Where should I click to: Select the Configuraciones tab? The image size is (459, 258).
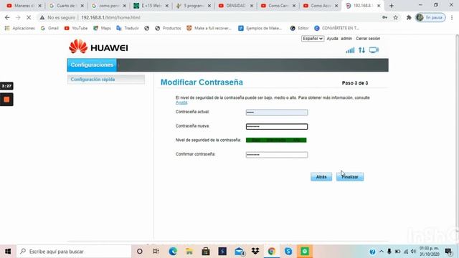click(92, 65)
